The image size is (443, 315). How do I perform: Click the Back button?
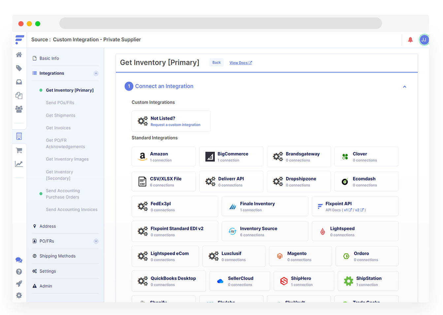(216, 63)
